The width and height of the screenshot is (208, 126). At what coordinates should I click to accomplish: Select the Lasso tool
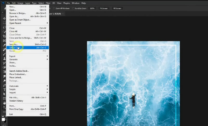4,27
